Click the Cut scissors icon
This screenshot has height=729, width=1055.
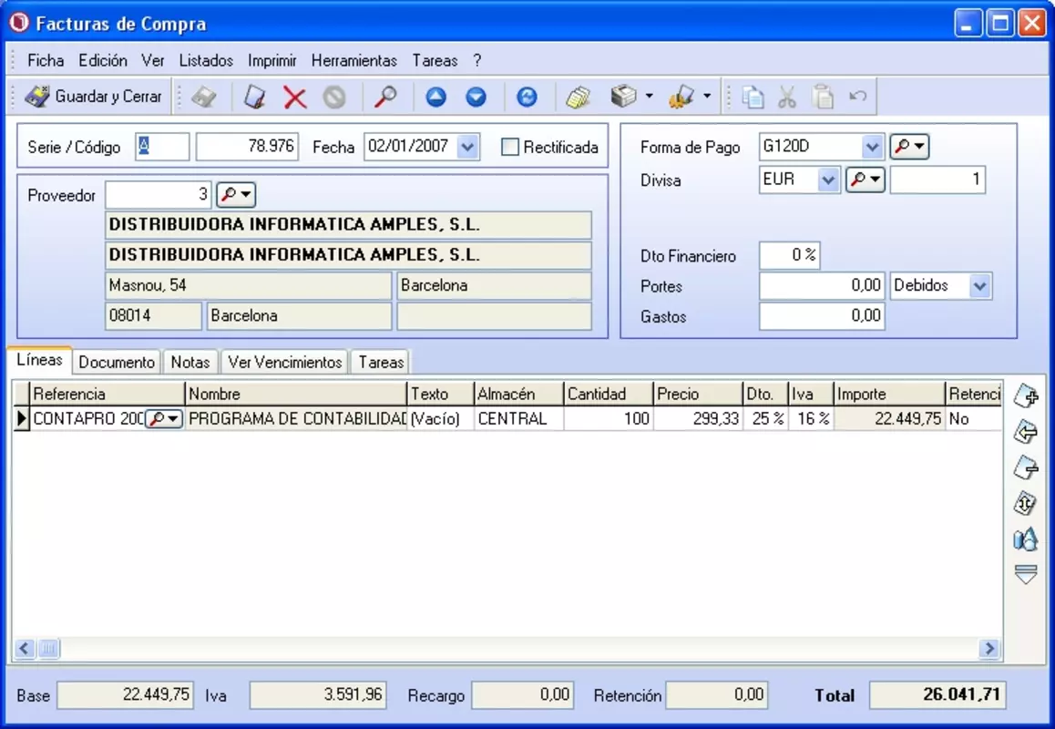point(786,97)
